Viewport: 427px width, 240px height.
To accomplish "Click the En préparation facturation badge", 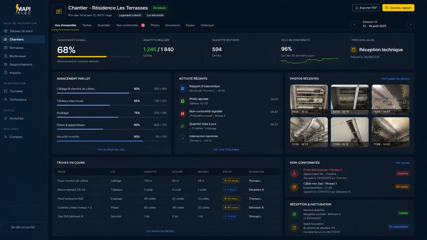I will (399, 227).
